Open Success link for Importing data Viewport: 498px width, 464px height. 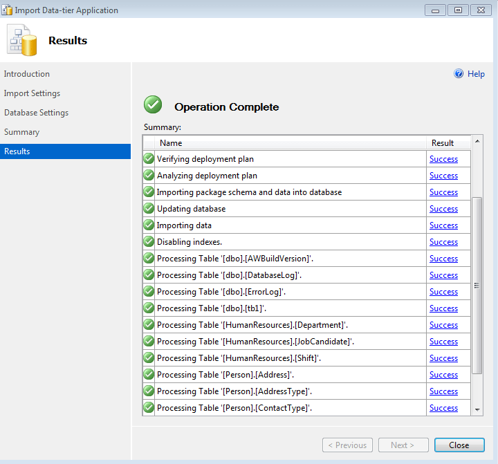pos(443,225)
